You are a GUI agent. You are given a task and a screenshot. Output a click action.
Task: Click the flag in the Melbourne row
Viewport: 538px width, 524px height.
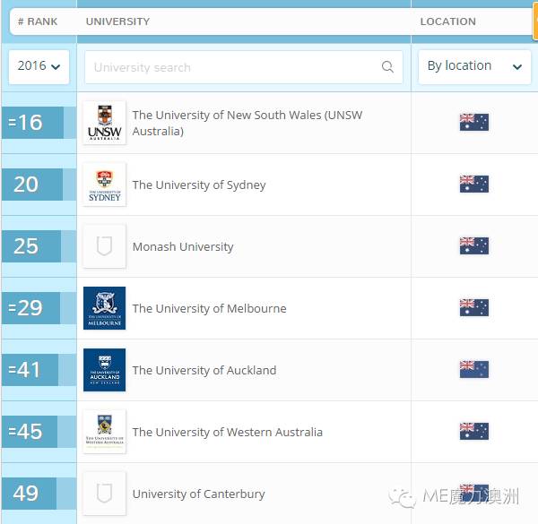click(x=474, y=307)
